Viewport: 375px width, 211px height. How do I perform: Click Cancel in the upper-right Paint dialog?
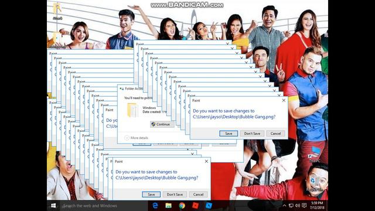[275, 134]
